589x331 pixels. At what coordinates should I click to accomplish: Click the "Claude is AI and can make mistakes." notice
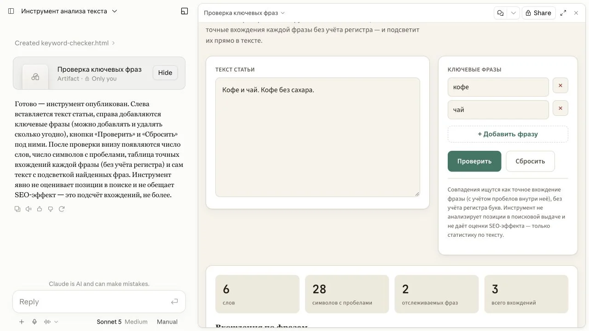pos(99,284)
